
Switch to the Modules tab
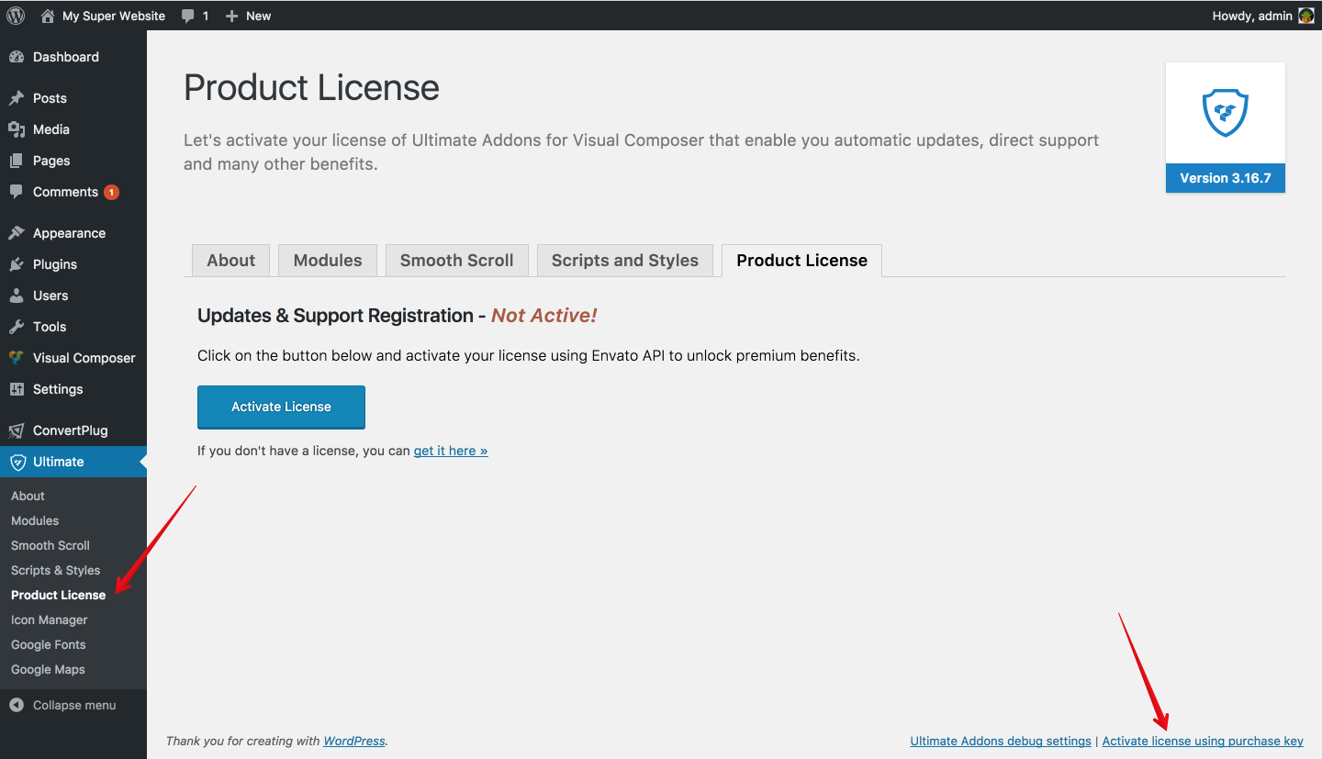pos(328,261)
